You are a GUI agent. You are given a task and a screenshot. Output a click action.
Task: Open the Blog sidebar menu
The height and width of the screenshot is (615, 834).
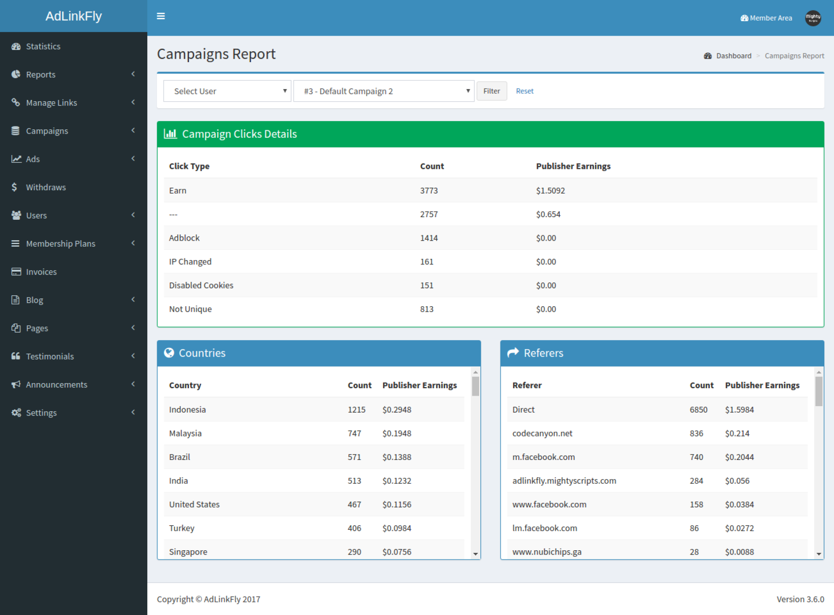pos(35,300)
